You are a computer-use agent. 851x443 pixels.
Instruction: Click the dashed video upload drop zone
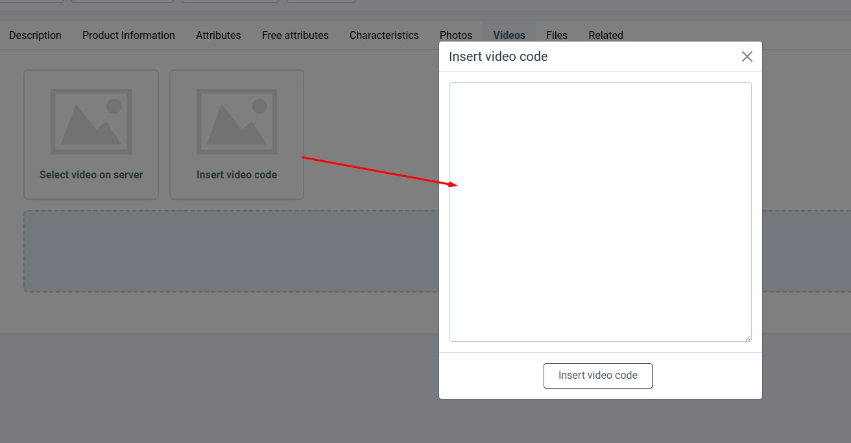coord(227,251)
